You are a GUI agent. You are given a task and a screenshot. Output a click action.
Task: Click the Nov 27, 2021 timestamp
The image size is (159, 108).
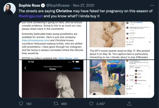[84, 6]
